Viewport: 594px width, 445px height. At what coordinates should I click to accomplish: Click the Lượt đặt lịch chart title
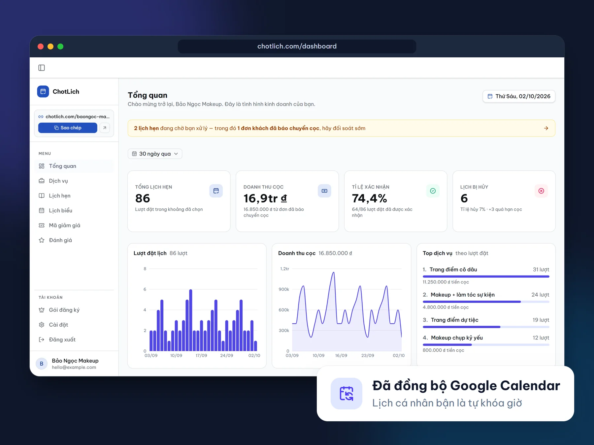coord(150,253)
